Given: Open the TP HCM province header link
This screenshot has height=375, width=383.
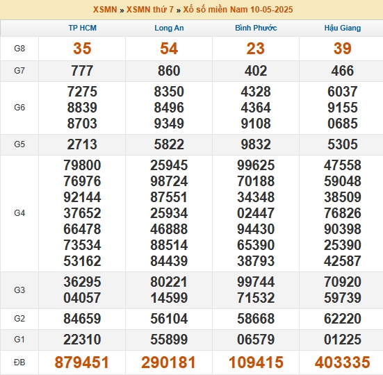Looking at the screenshot, I should click(82, 28).
